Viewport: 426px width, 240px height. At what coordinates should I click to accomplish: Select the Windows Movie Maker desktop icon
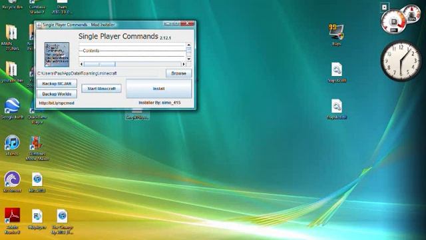click(x=37, y=148)
